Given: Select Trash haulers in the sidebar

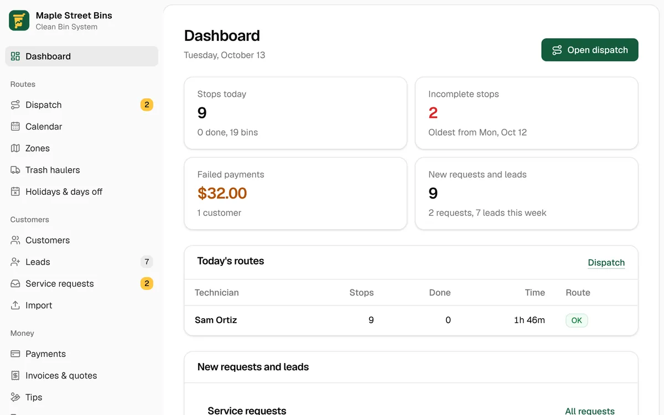Looking at the screenshot, I should pyautogui.click(x=82, y=170).
